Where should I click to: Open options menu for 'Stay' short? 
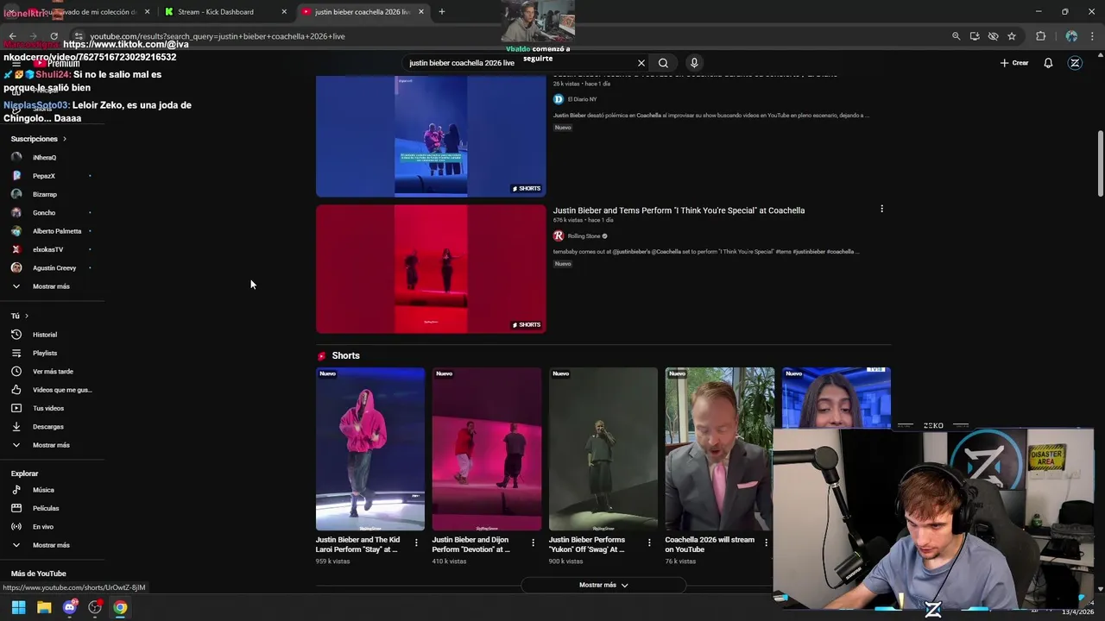[x=416, y=543]
